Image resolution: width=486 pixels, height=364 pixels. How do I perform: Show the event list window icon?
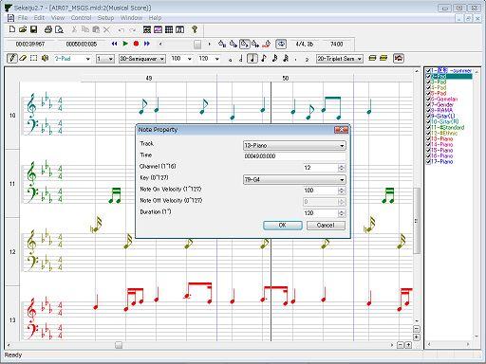[169, 29]
